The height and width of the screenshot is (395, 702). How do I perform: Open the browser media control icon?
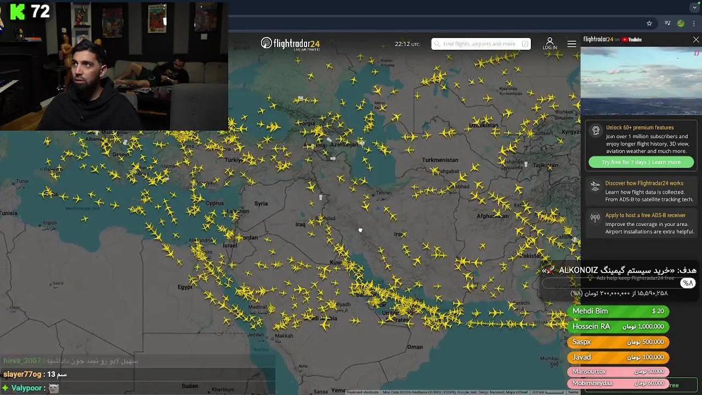tap(667, 24)
